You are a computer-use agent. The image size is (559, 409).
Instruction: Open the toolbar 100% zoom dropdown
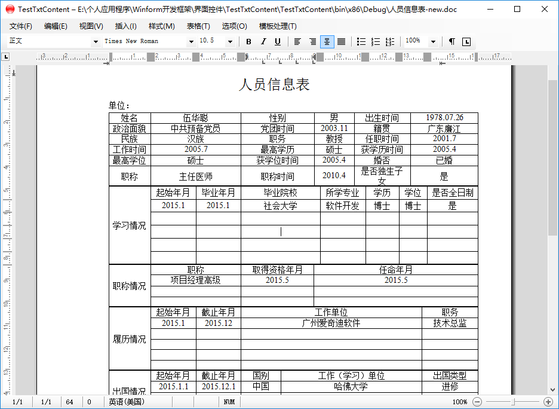point(433,42)
